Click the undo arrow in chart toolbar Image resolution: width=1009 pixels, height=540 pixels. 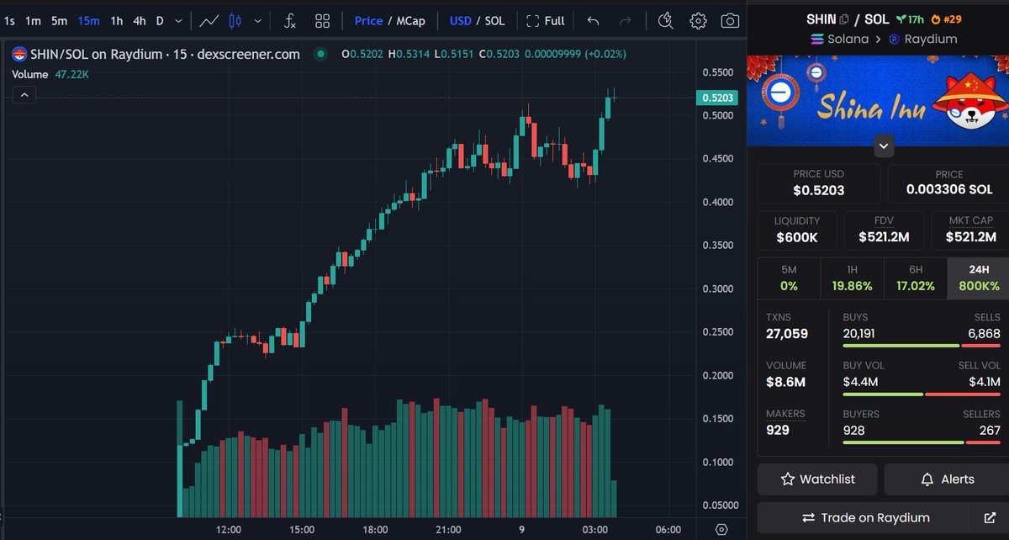click(x=593, y=21)
